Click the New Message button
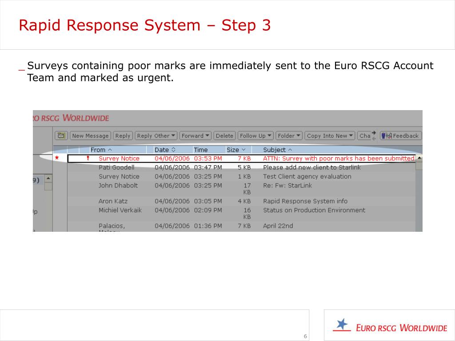 [90, 136]
